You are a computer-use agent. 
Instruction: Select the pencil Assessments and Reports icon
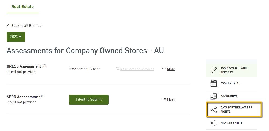[x=214, y=70]
